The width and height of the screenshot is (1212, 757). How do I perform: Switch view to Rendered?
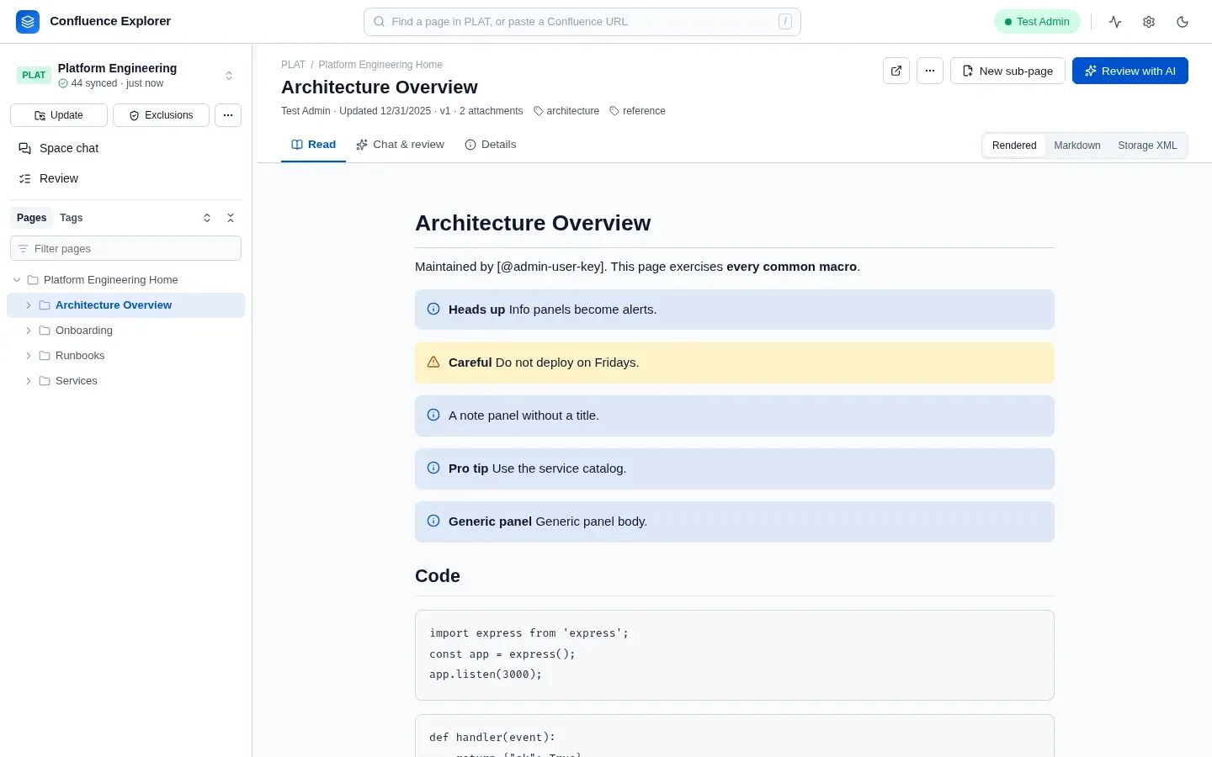click(1014, 146)
